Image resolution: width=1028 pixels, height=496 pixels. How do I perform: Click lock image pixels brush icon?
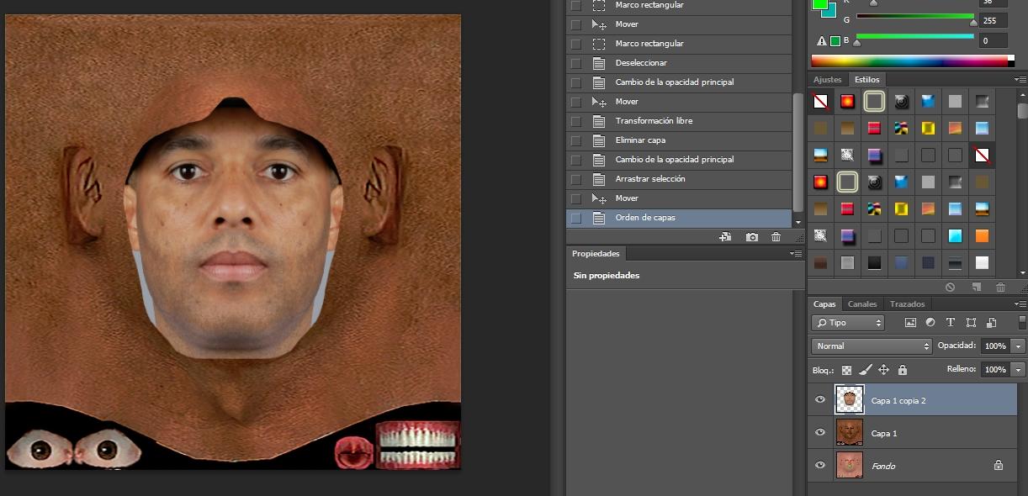click(865, 370)
